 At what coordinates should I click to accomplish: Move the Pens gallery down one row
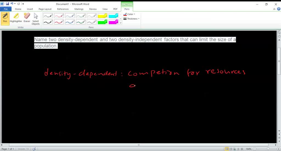[121, 19]
